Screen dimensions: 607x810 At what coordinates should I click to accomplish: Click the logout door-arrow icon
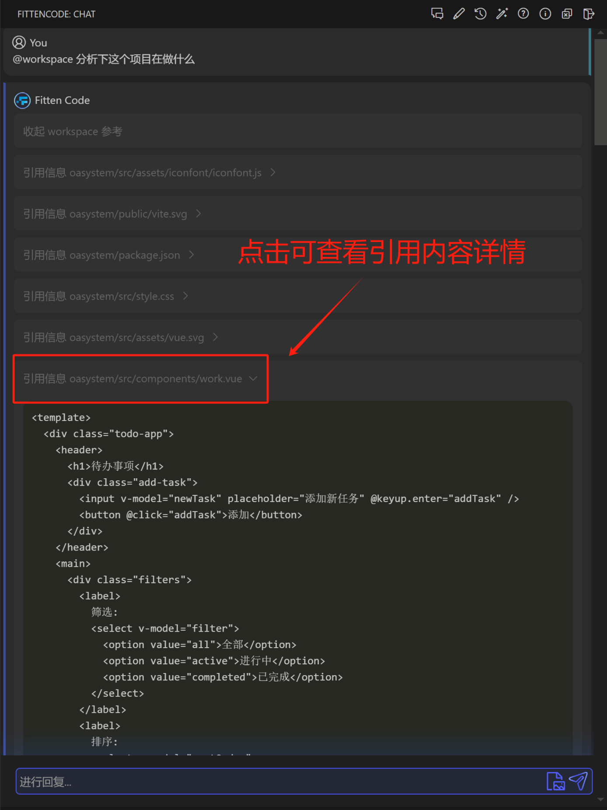pyautogui.click(x=589, y=14)
